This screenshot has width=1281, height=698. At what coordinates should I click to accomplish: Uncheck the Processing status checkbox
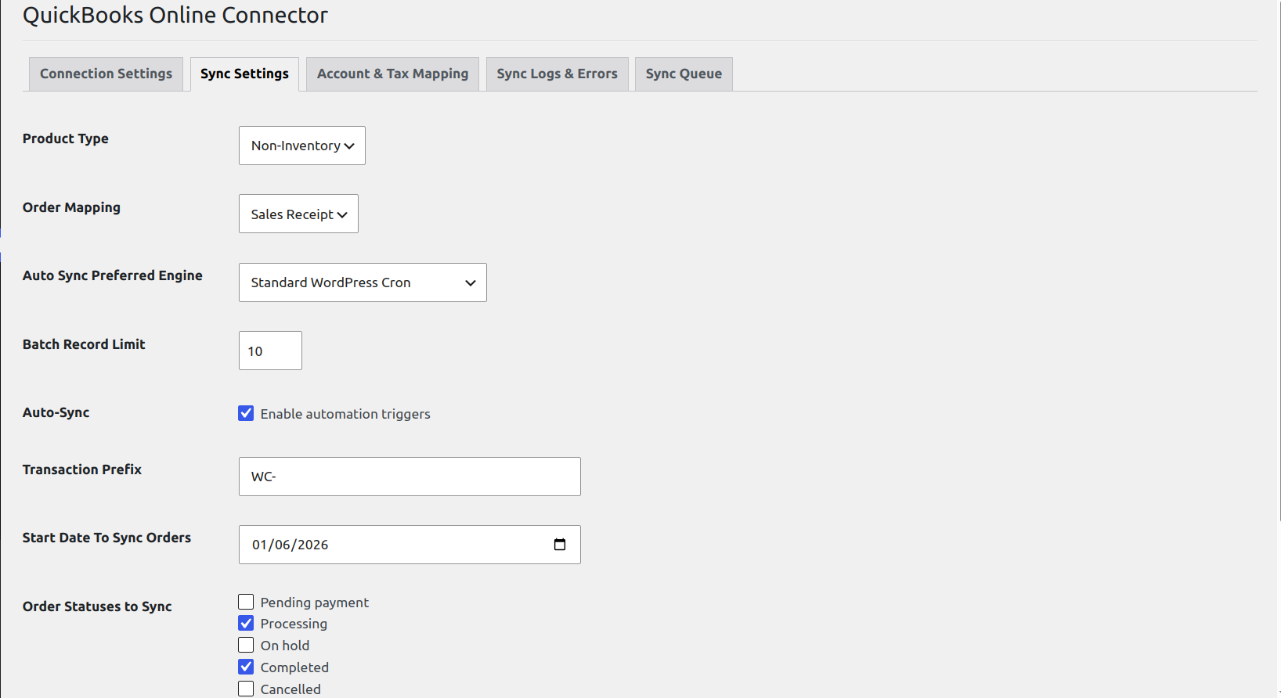tap(246, 623)
